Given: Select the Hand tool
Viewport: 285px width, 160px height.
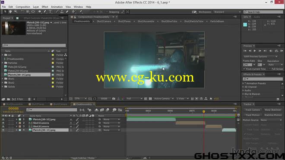Looking at the screenshot, I should 10,12.
